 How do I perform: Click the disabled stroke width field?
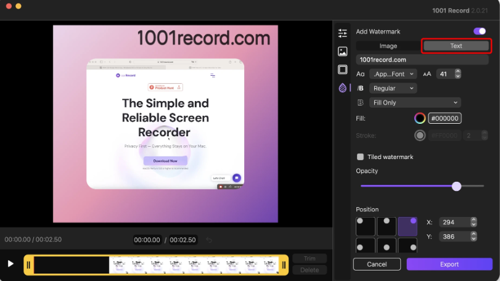472,136
